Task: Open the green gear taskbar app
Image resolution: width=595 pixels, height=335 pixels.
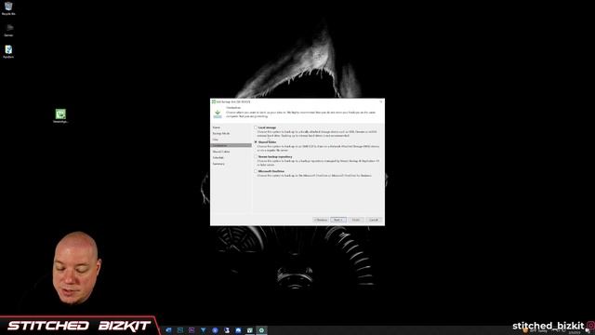Action: pos(261,330)
